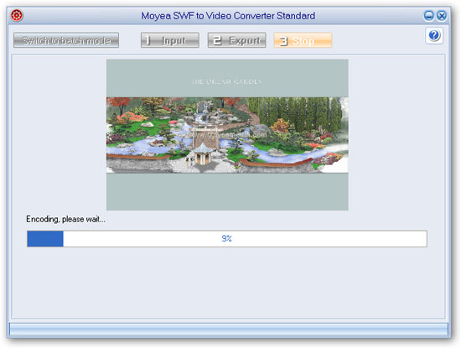This screenshot has width=461, height=348.
Task: Click the number 1 icon on Input
Action: tap(148, 40)
